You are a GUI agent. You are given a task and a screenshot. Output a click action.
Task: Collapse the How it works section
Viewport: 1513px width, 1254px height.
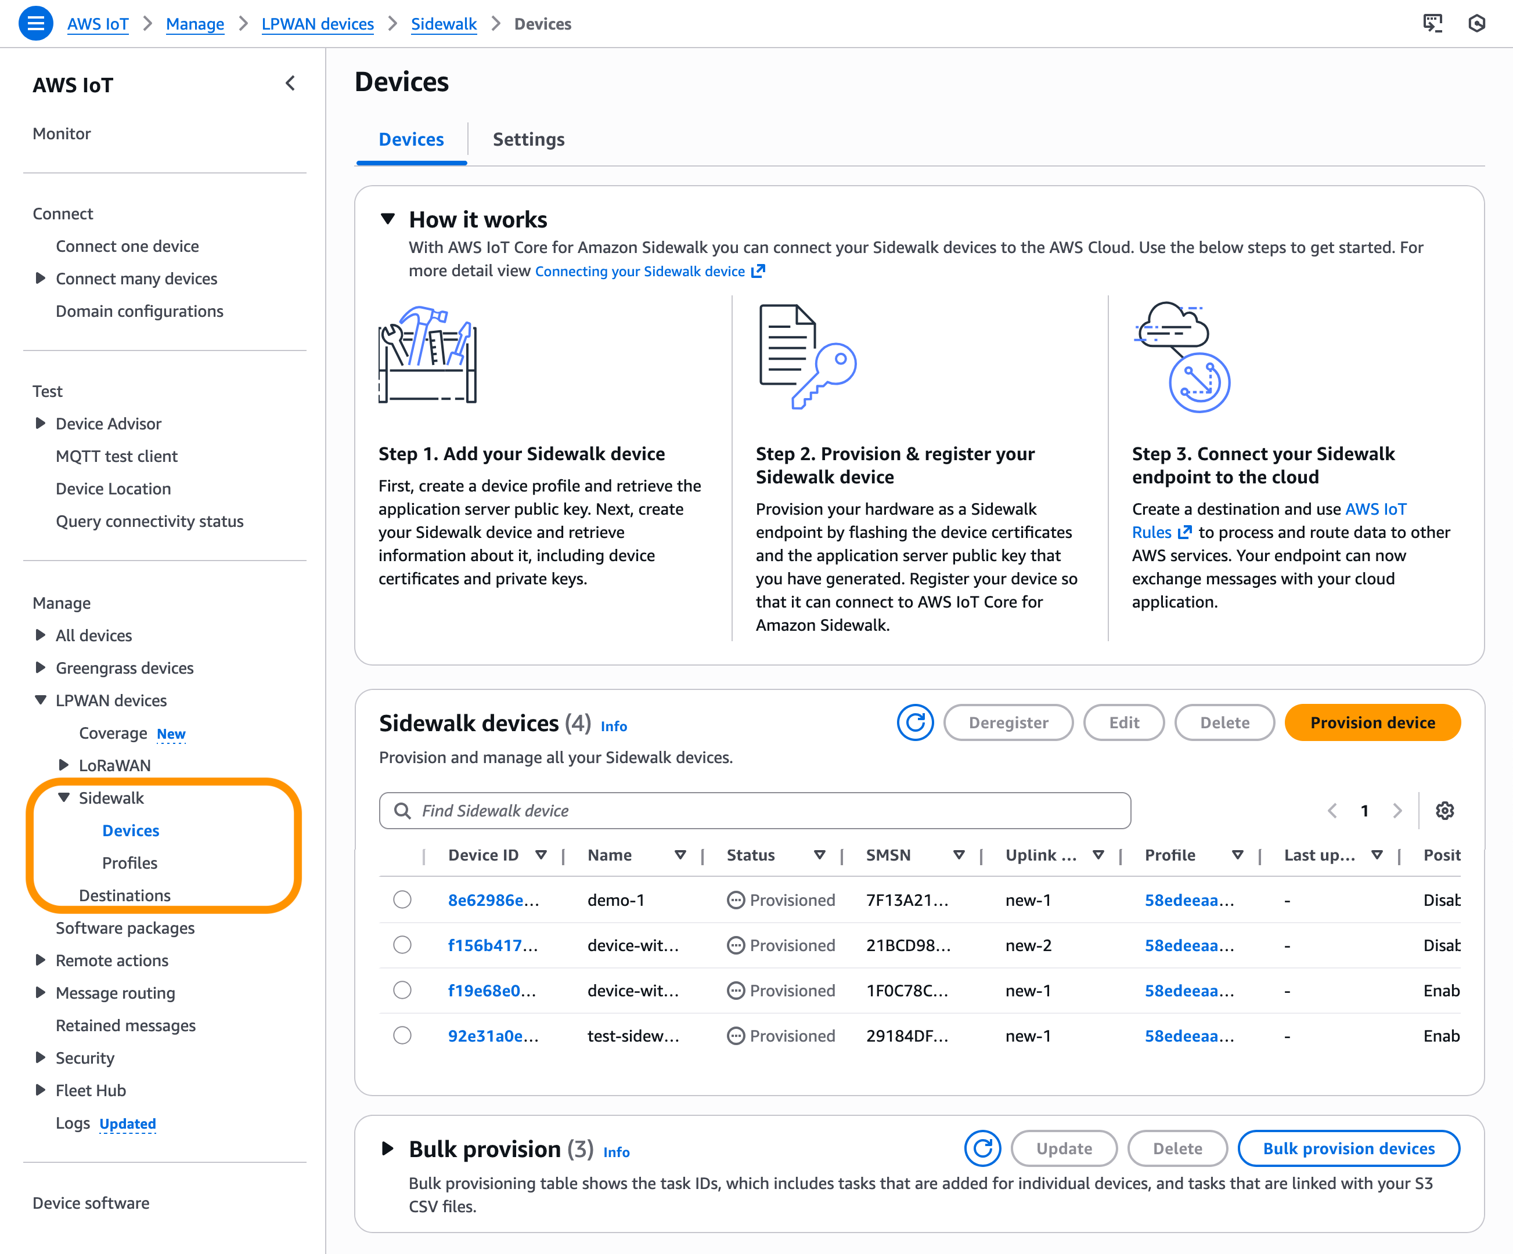coord(388,219)
